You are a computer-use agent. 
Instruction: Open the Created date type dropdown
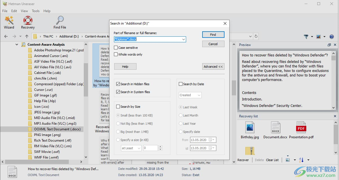pos(190,95)
